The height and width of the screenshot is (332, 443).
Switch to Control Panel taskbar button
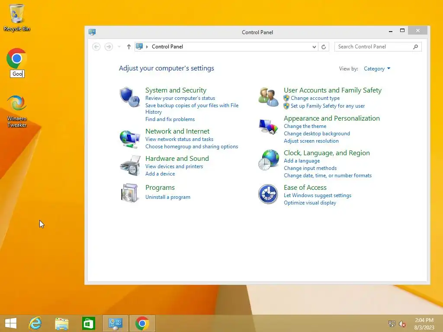115,323
